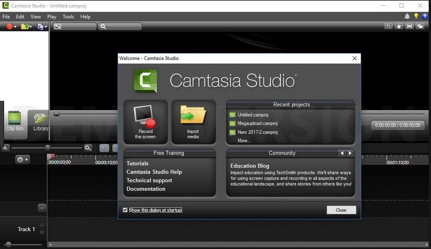Click Record the screen in Welcome dialog

[145, 122]
